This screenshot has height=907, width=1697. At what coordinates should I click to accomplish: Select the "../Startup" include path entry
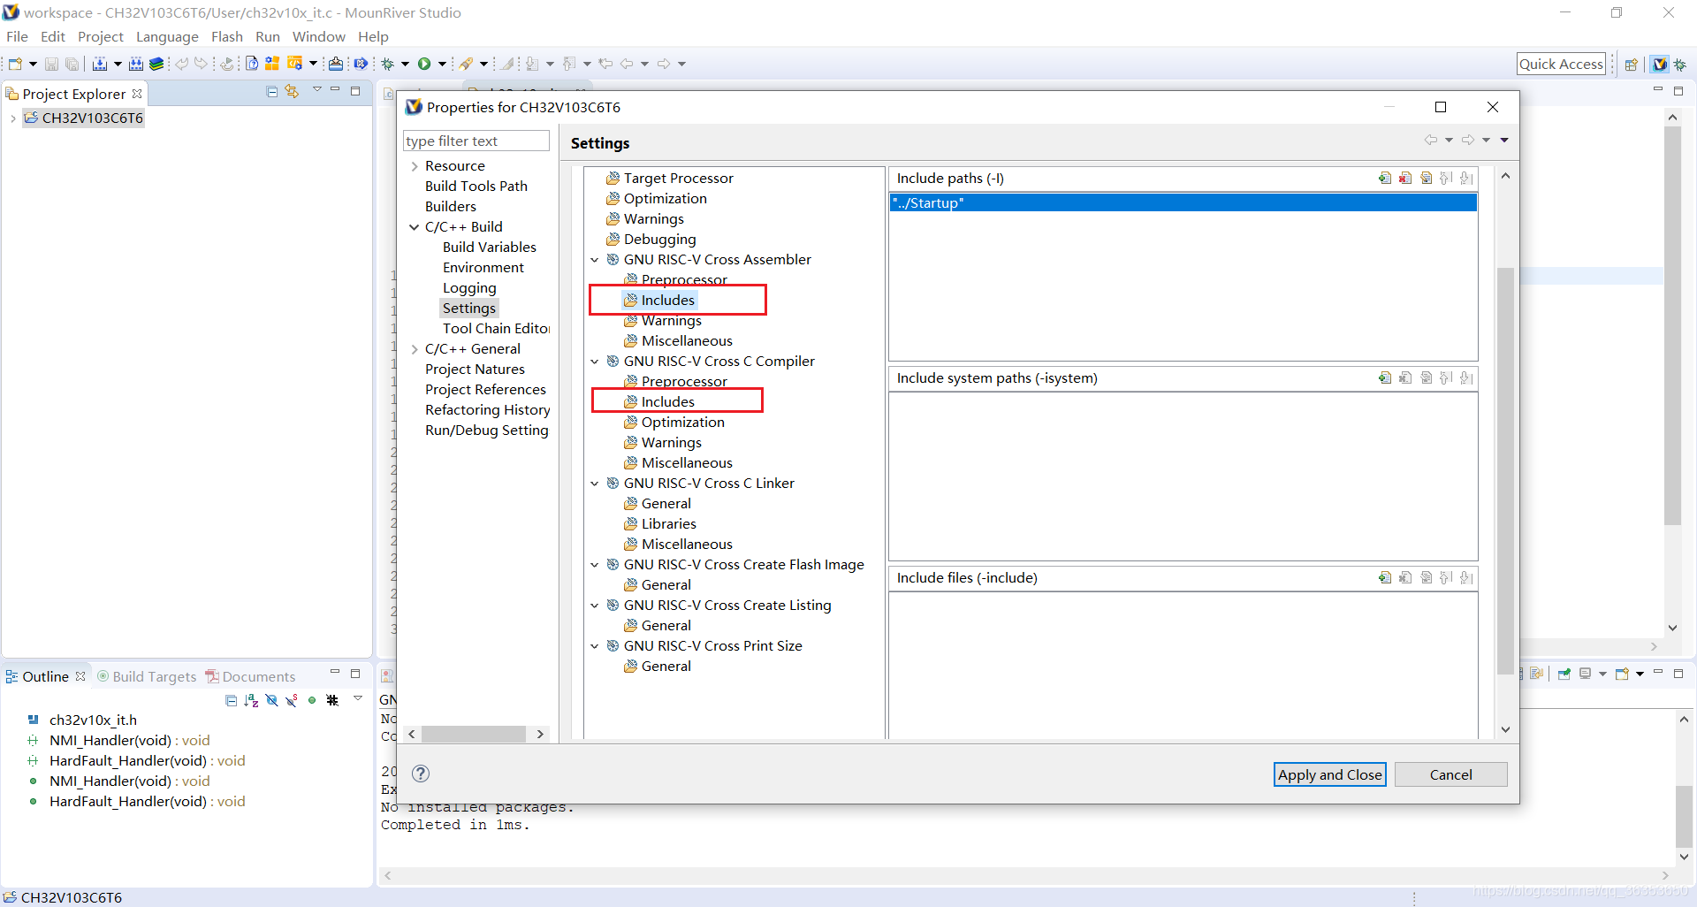(1183, 203)
